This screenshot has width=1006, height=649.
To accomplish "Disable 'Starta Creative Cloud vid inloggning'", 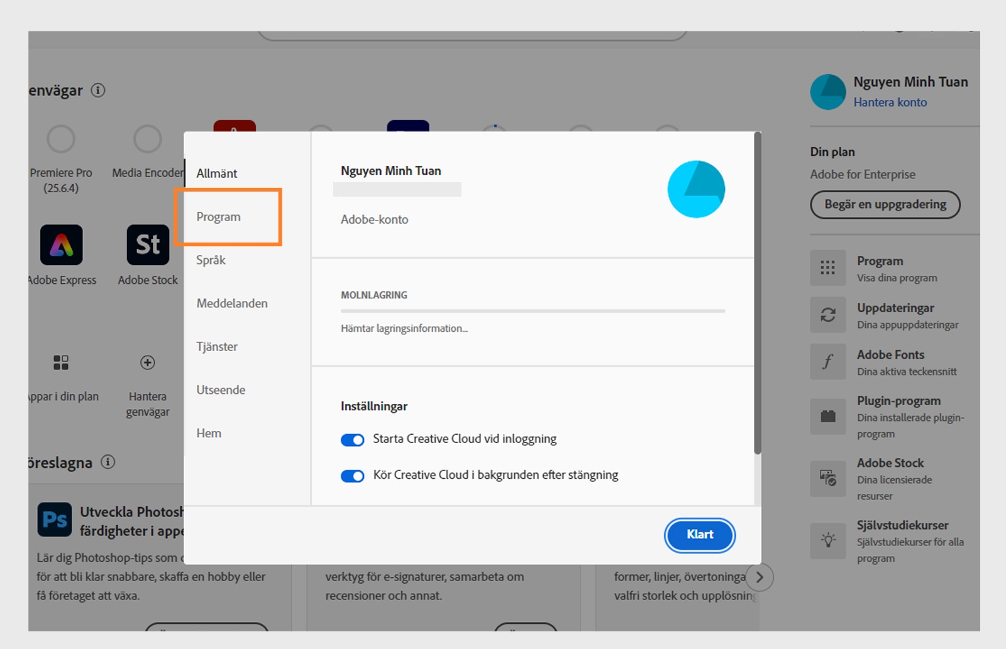I will point(353,439).
